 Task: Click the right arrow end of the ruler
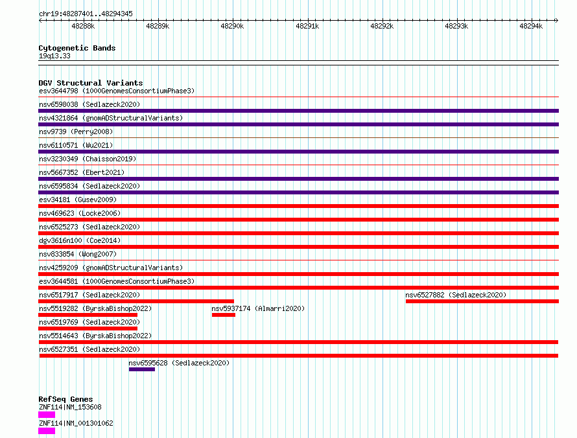coord(557,20)
